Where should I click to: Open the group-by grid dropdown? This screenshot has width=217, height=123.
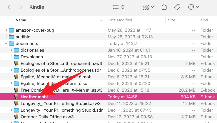[x=148, y=7]
